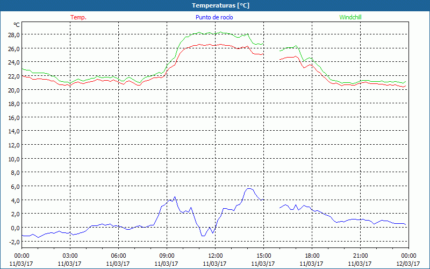Click the 0,0 y-axis value
The image size is (430, 269).
tap(16, 228)
